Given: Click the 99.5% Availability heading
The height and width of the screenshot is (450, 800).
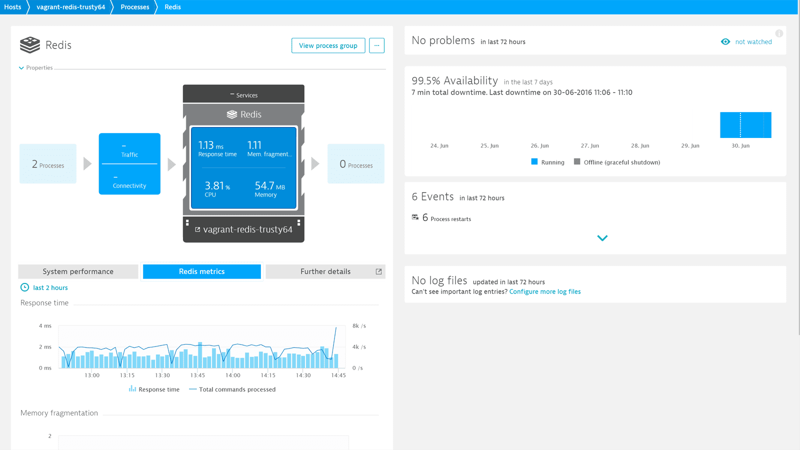Looking at the screenshot, I should tap(455, 80).
